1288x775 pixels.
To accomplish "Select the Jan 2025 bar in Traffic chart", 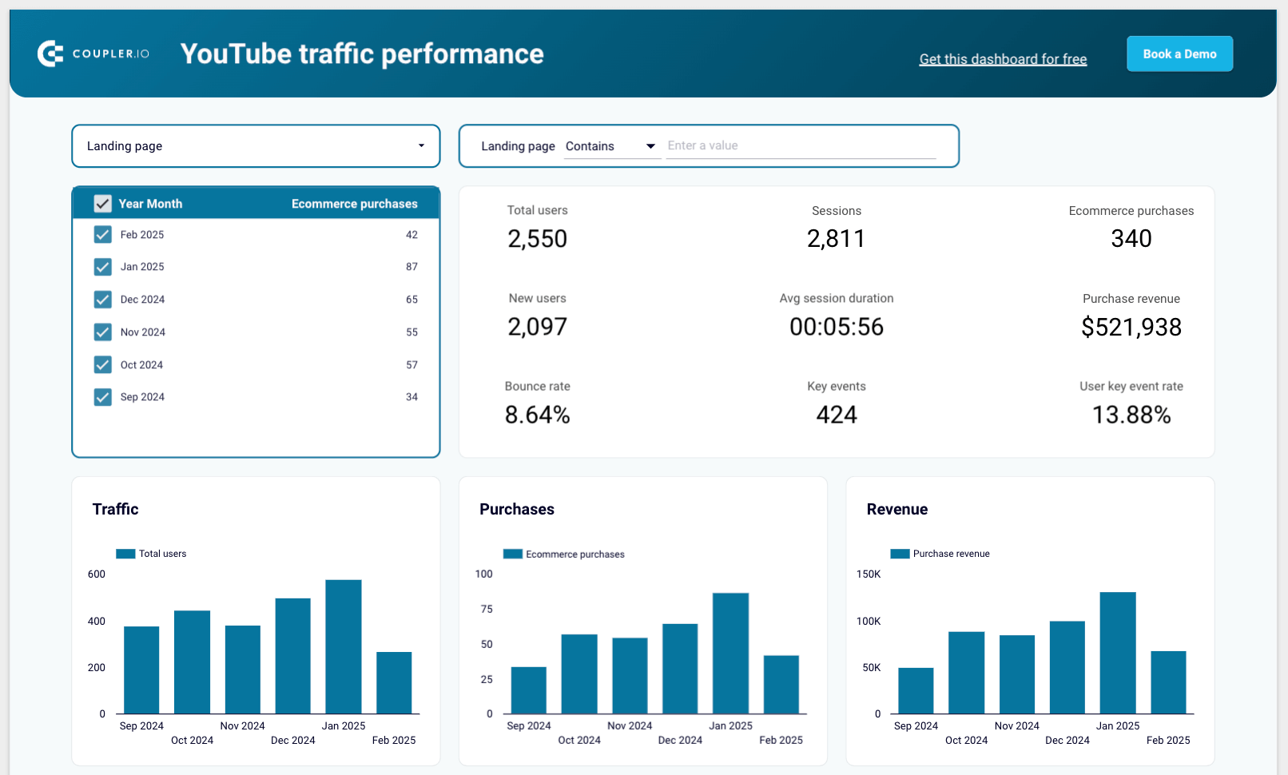I will click(344, 646).
